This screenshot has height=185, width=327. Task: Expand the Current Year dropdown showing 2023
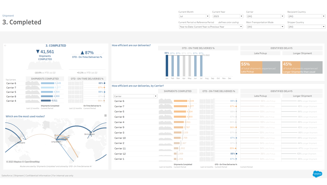pyautogui.click(x=228, y=16)
